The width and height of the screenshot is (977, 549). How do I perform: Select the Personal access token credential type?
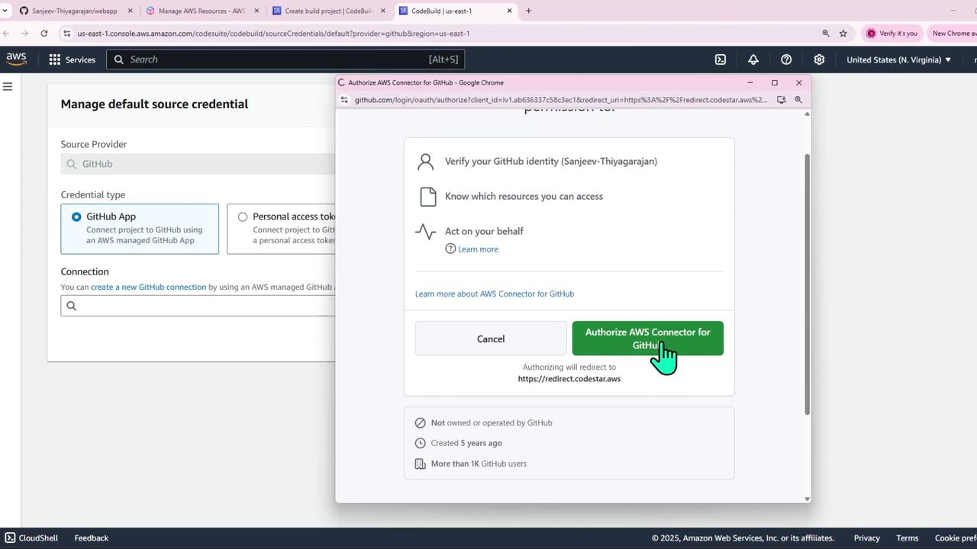282,229
